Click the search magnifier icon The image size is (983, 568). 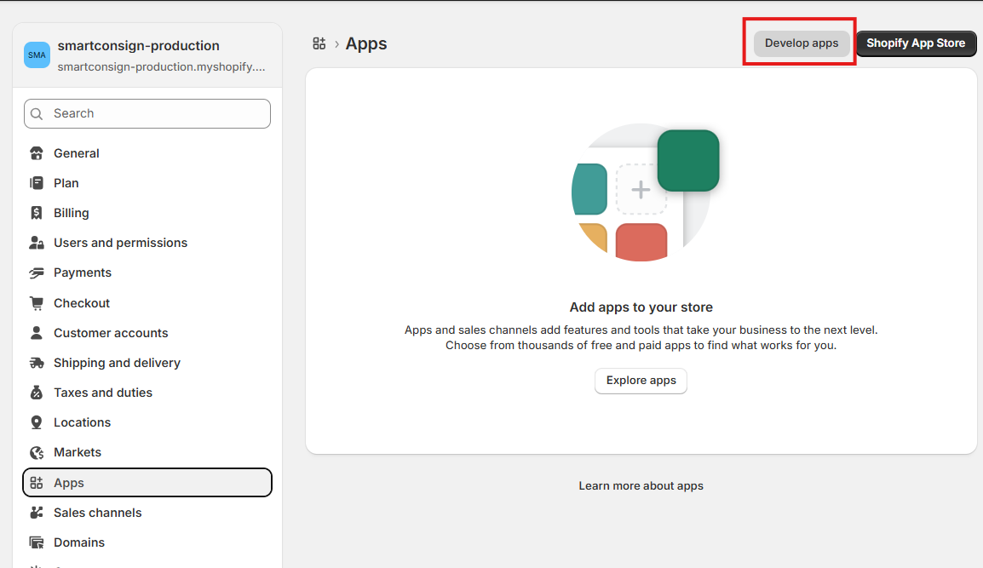point(37,113)
